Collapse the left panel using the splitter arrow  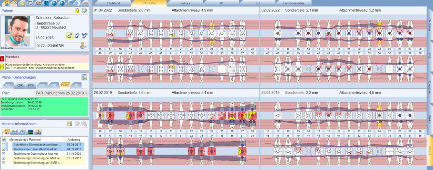(91, 83)
